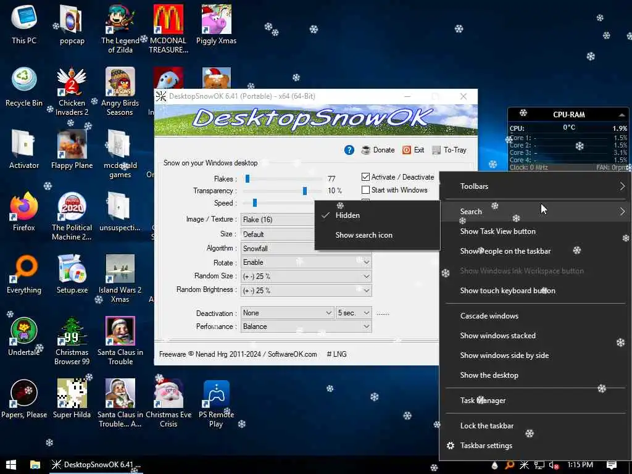Screen dimensions: 632x474
Task: Open the notification center icon
Action: coord(612,465)
